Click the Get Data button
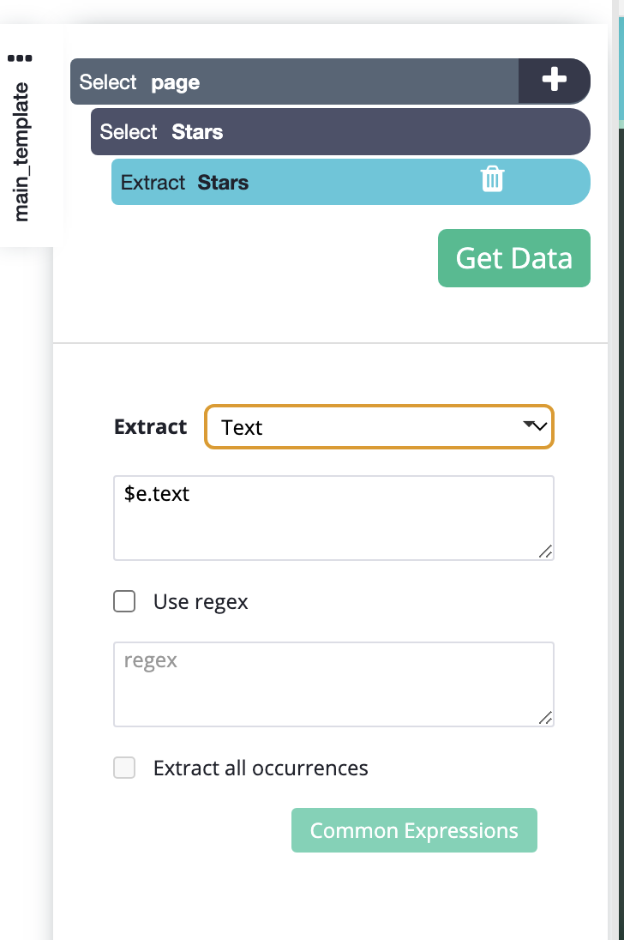624x940 pixels. tap(513, 258)
